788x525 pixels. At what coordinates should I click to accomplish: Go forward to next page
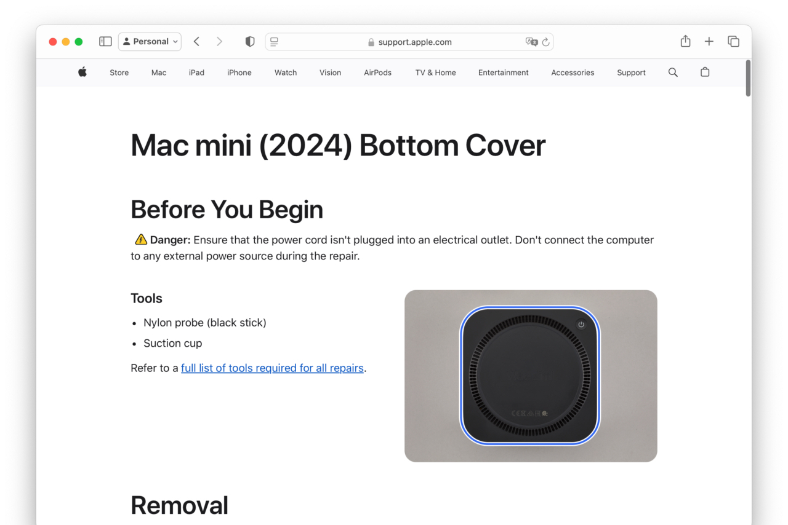[219, 41]
